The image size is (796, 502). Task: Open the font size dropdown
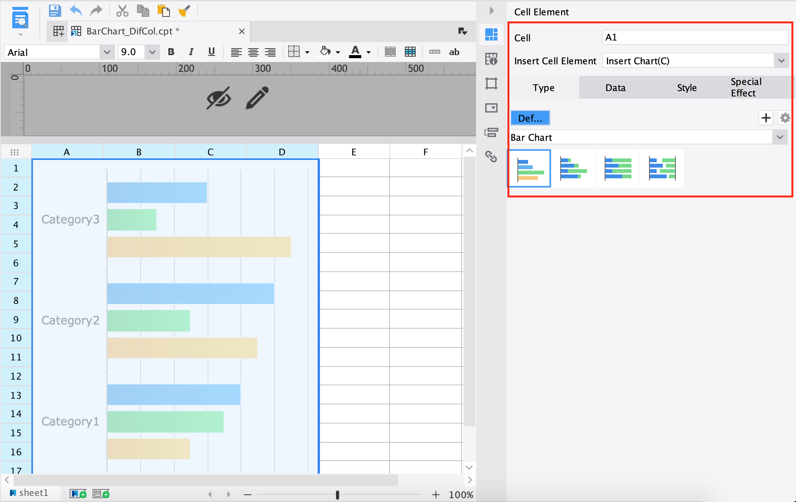click(x=152, y=52)
